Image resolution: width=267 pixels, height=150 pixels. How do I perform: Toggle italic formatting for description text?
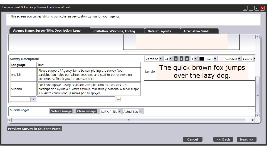pos(181,59)
